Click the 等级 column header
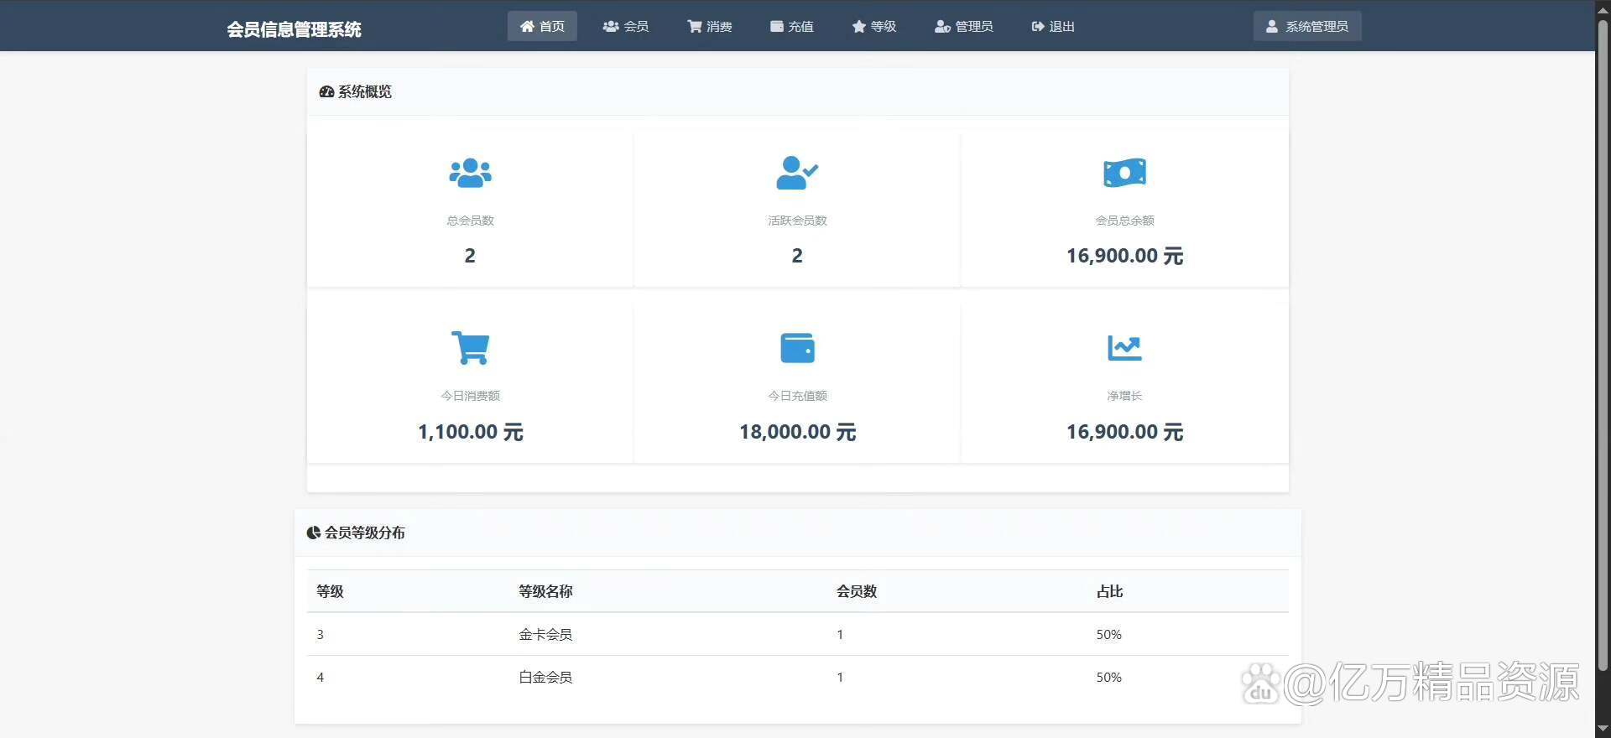Image resolution: width=1611 pixels, height=738 pixels. [330, 591]
